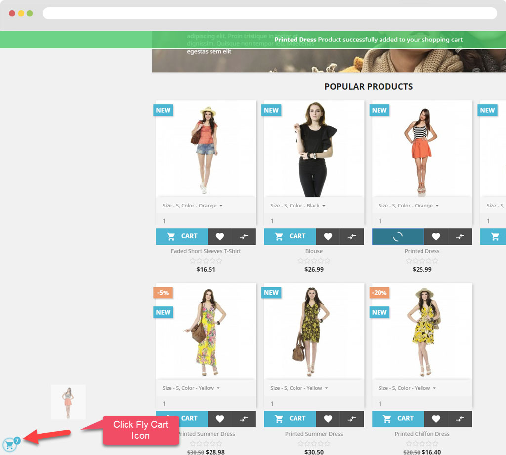Click price $16.51
Image resolution: width=506 pixels, height=455 pixels.
tap(206, 269)
